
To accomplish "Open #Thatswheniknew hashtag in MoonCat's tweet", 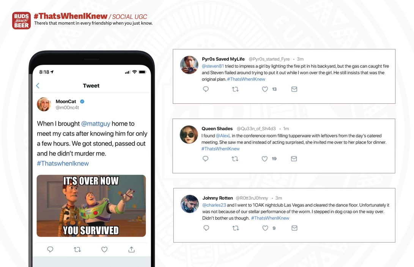I will pyautogui.click(x=63, y=163).
